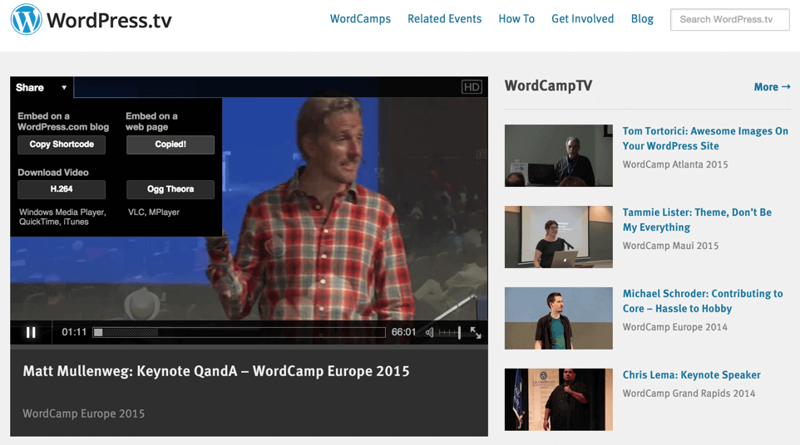Click Copy Shortcode button
The width and height of the screenshot is (800, 445).
point(62,144)
